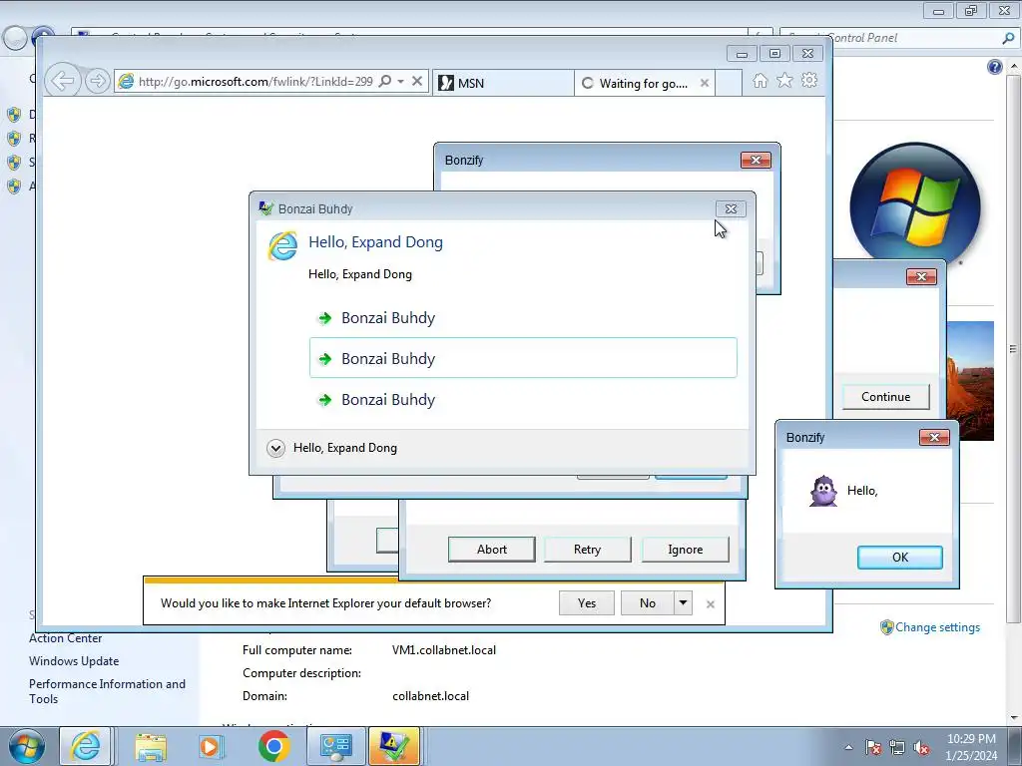This screenshot has width=1022, height=766.
Task: Click the IE address bar URL field
Action: [x=255, y=82]
